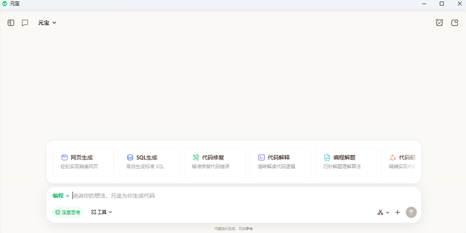466x233 pixels.
Task: Click the 编程解题 file icon
Action: (x=327, y=158)
